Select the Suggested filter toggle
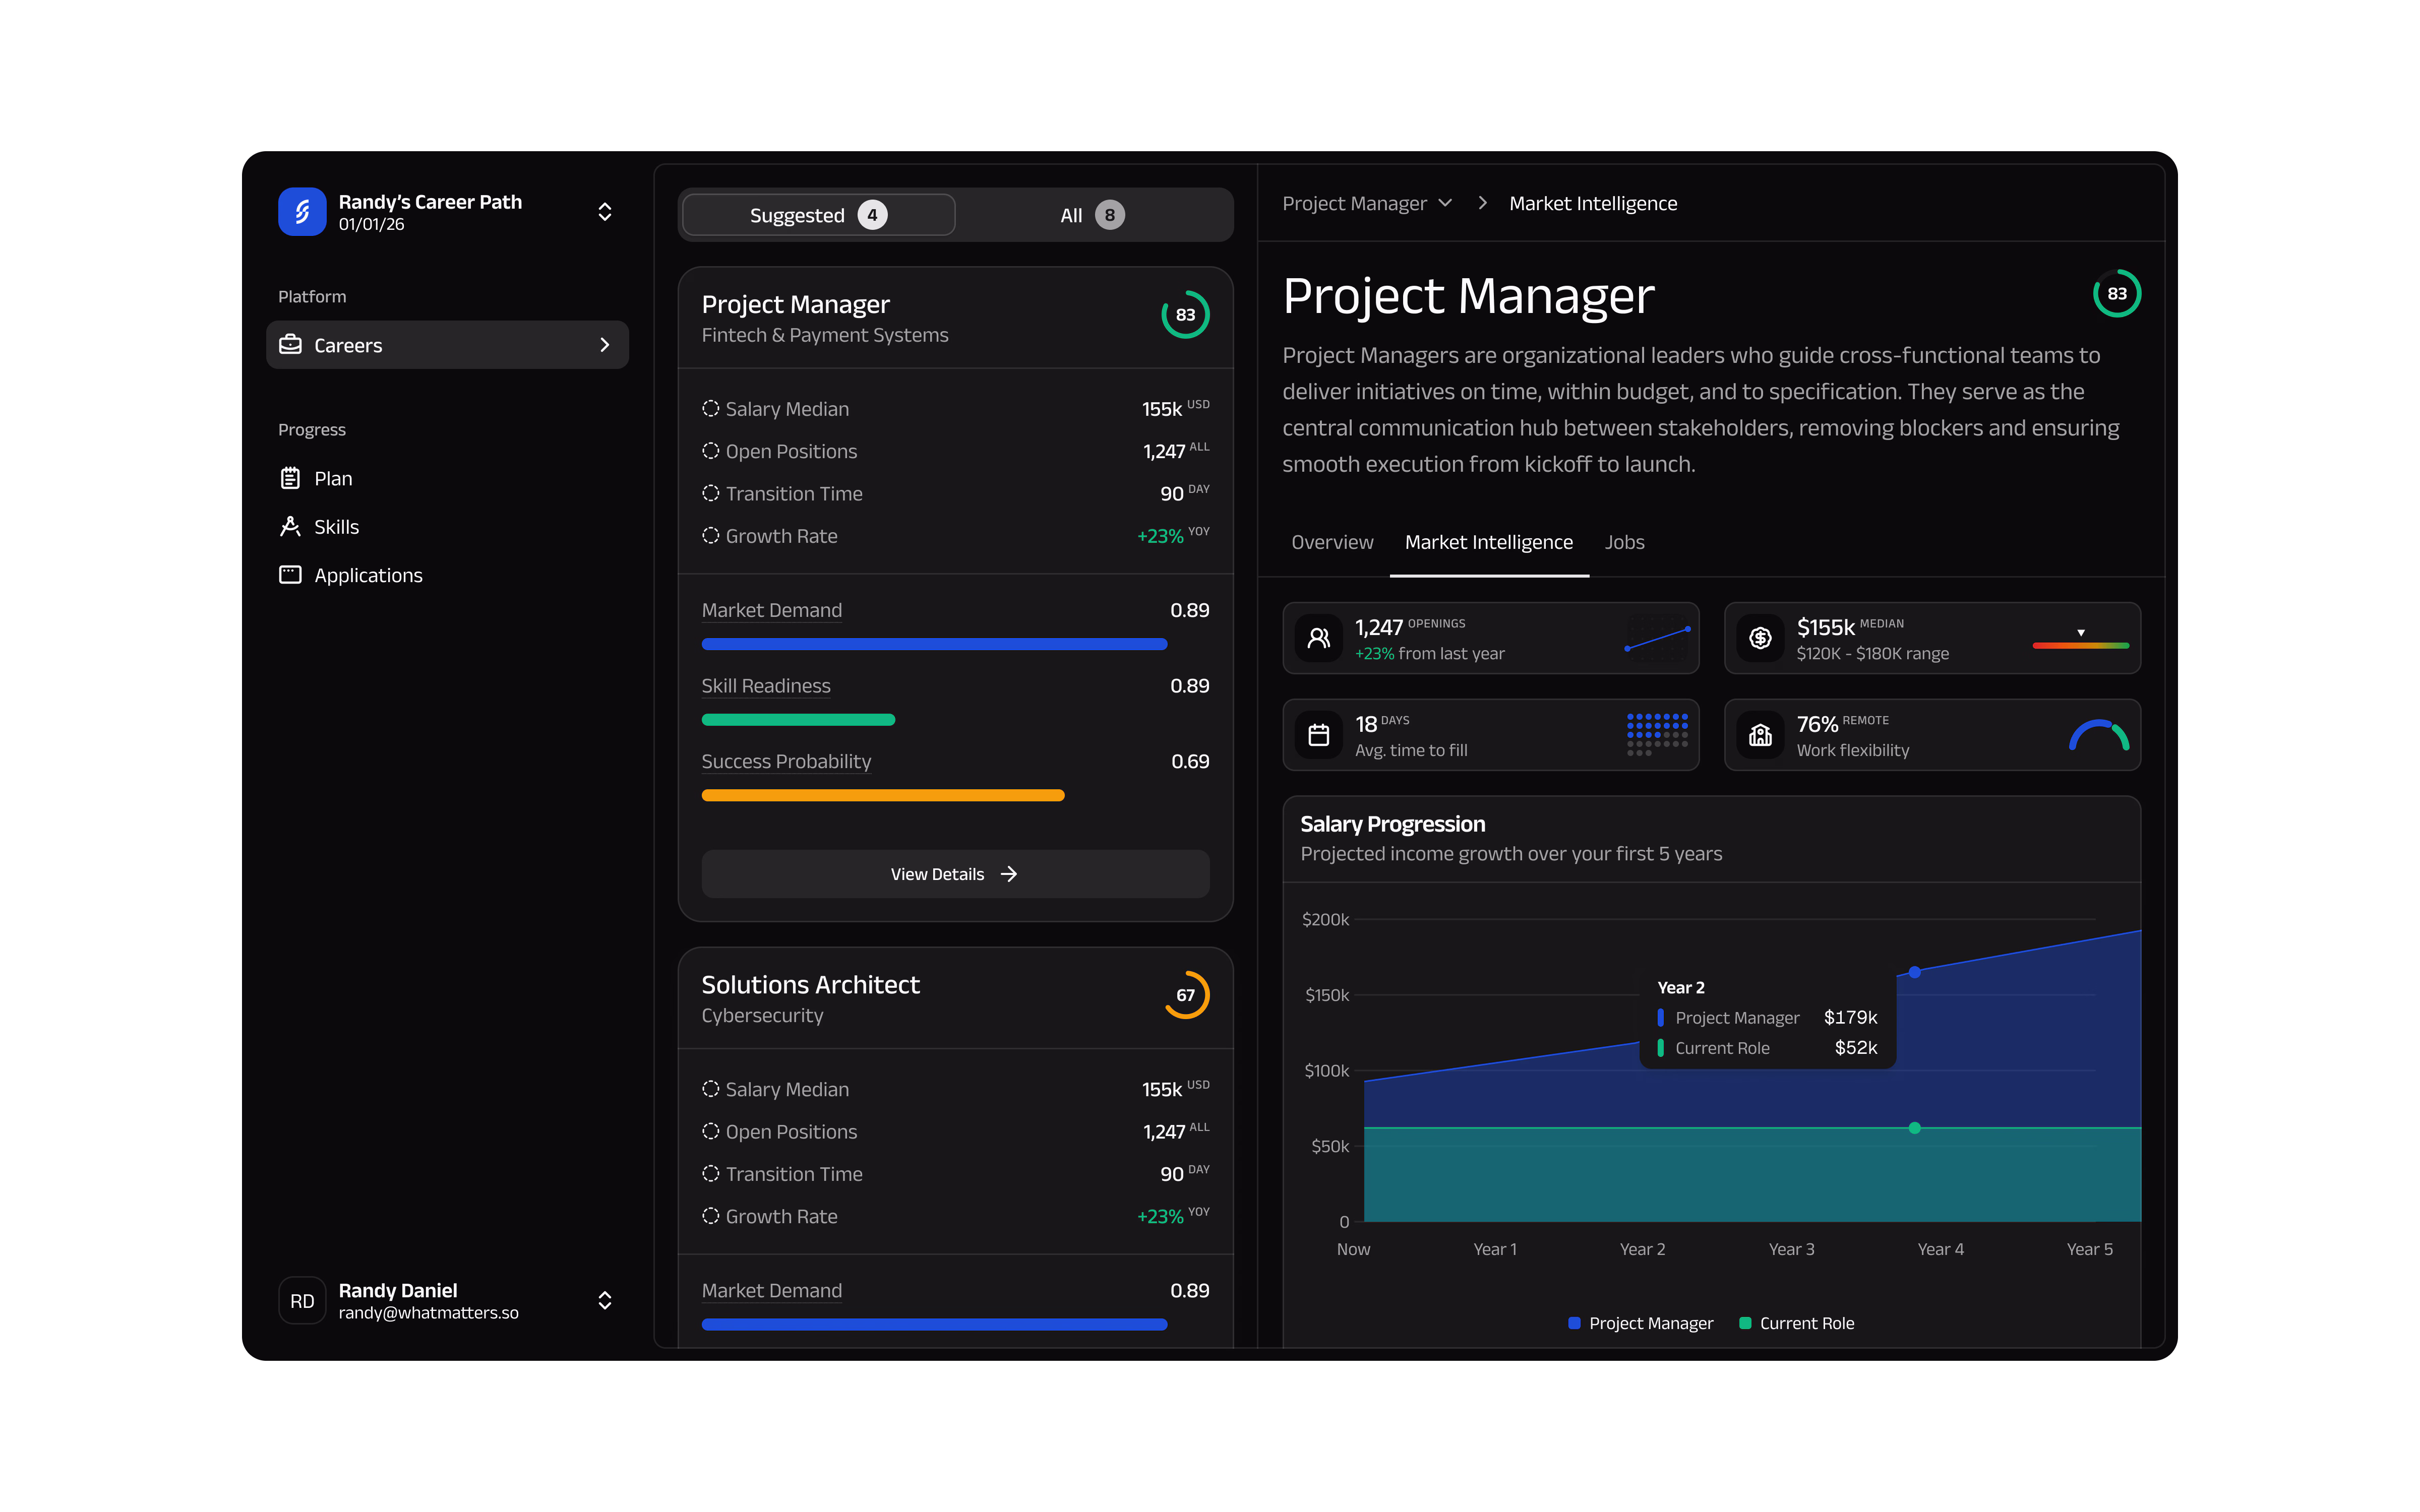The height and width of the screenshot is (1512, 2420). [x=818, y=215]
